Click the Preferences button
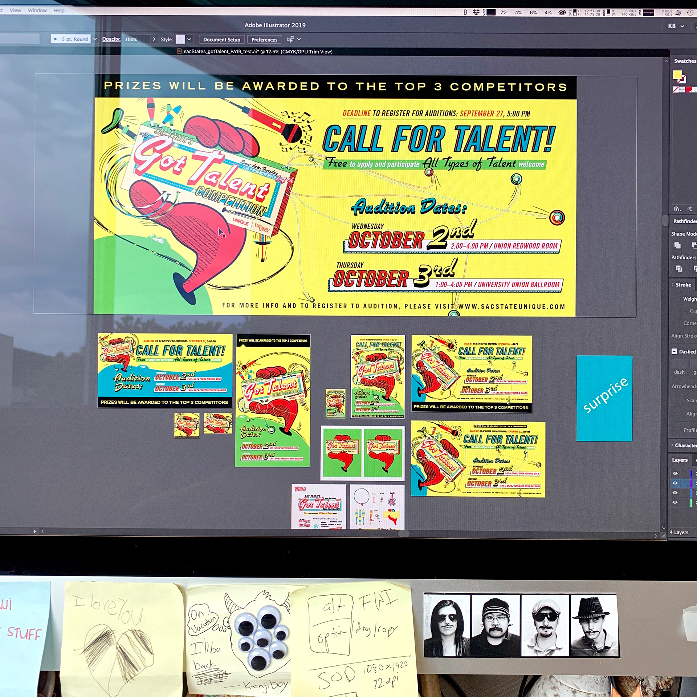Viewport: 697px width, 697px height. [x=264, y=40]
